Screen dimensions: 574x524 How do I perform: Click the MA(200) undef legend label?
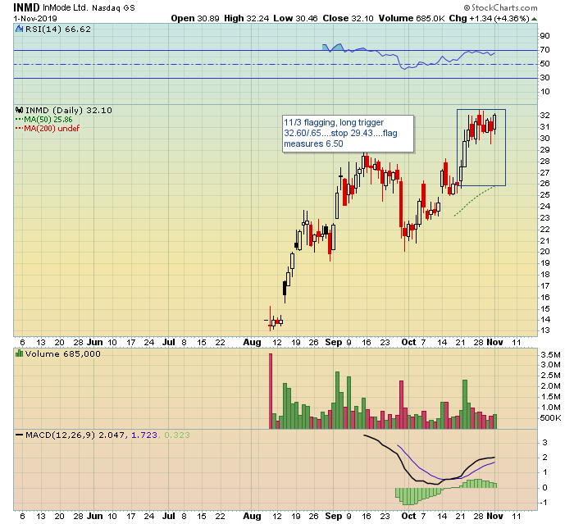point(51,128)
